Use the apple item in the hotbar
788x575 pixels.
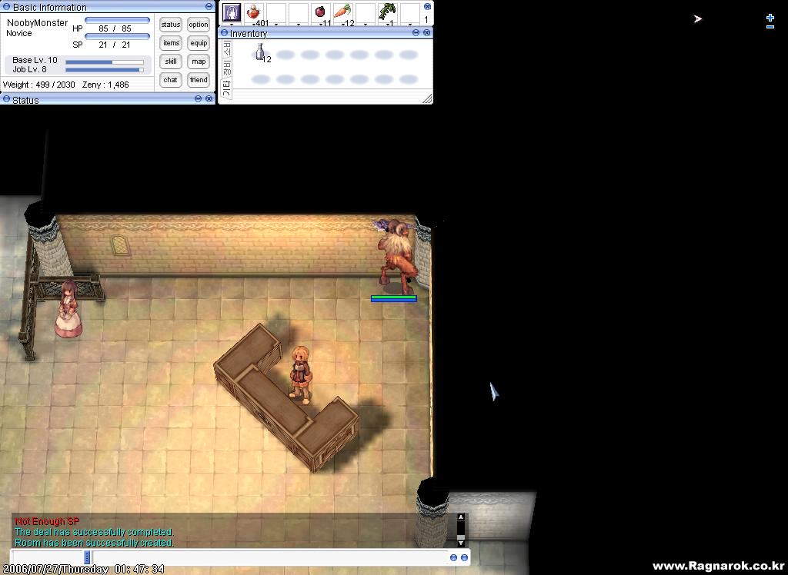coord(319,12)
